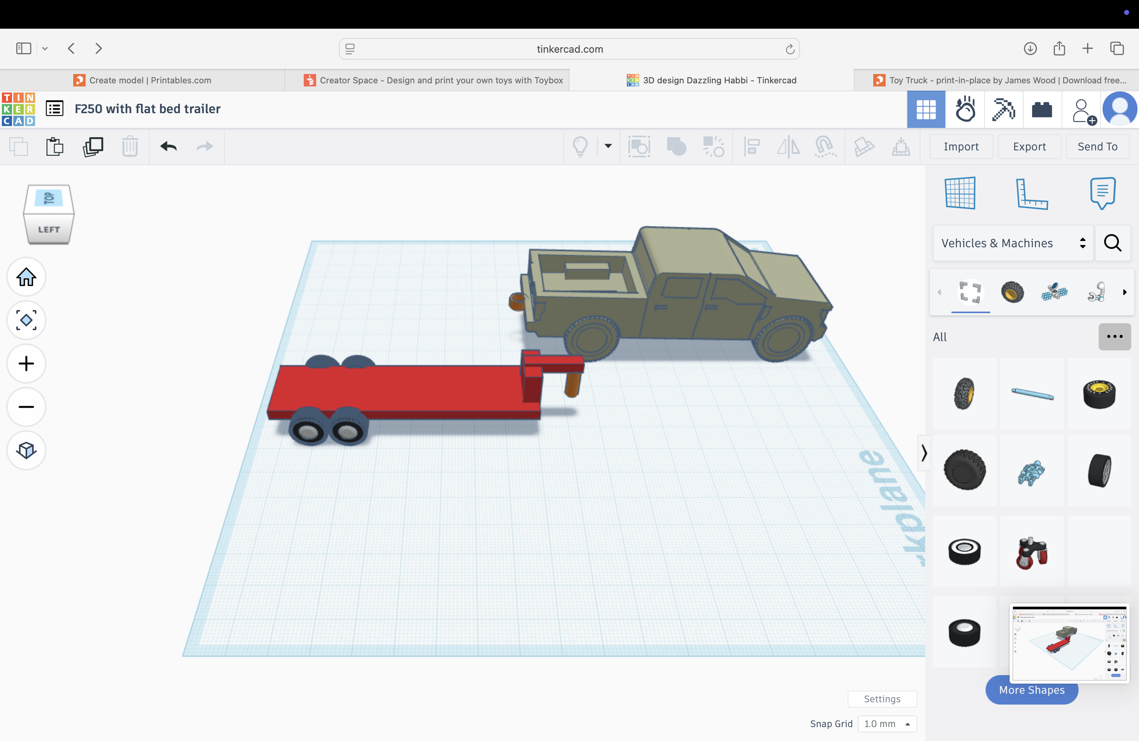1139x741 pixels.
Task: Click the Export button
Action: click(1029, 146)
